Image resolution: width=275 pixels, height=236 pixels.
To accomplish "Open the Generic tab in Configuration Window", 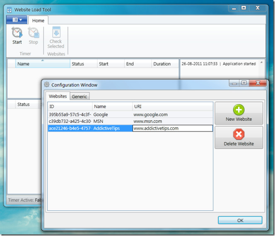I will (80, 96).
